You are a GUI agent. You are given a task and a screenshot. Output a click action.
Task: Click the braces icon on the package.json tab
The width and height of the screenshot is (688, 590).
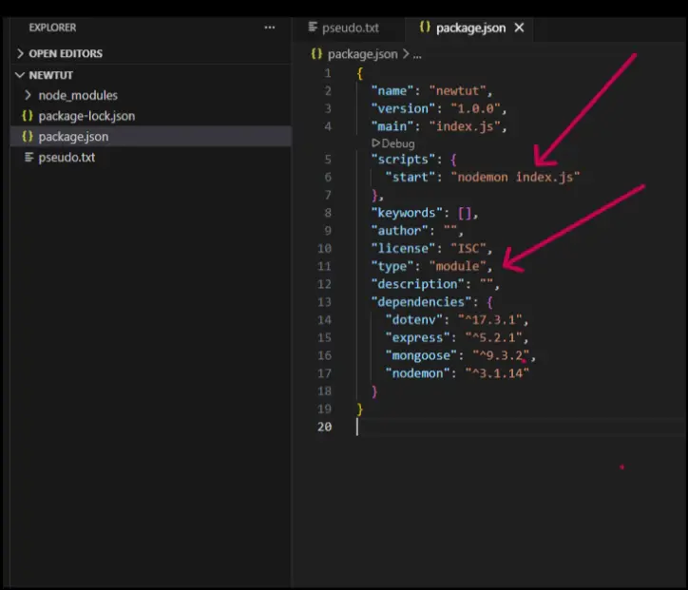424,28
